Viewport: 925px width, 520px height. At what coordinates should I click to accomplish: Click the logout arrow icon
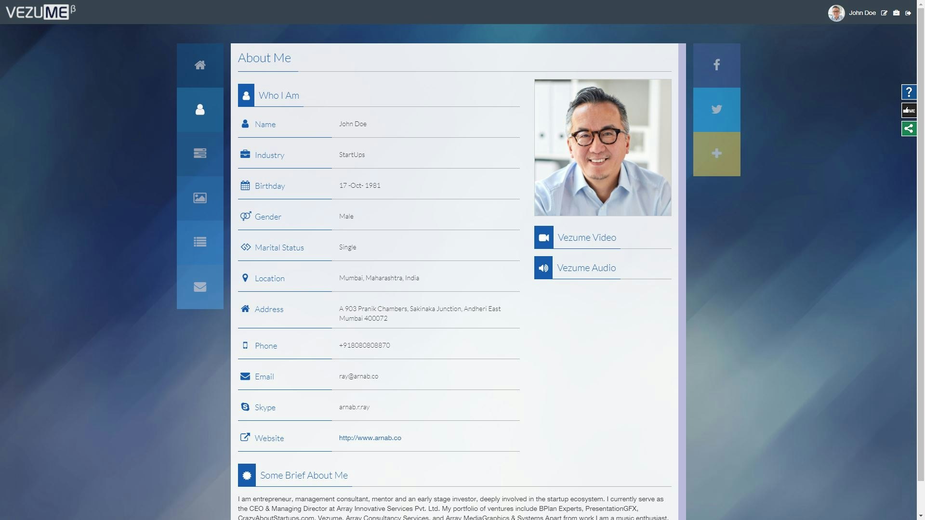(908, 13)
